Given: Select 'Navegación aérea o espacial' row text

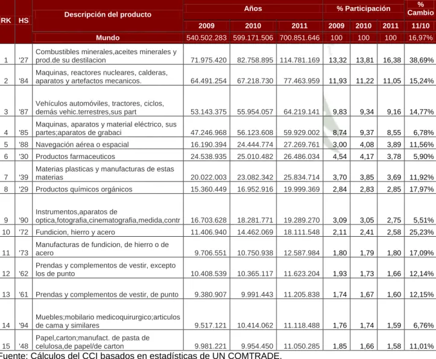Looking at the screenshot, I should click(x=82, y=145).
